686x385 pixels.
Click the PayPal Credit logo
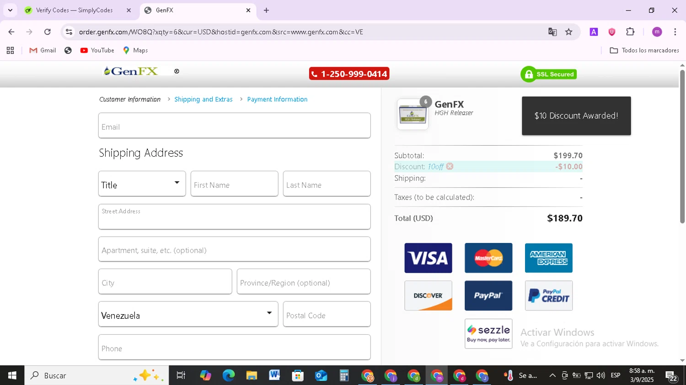(549, 295)
